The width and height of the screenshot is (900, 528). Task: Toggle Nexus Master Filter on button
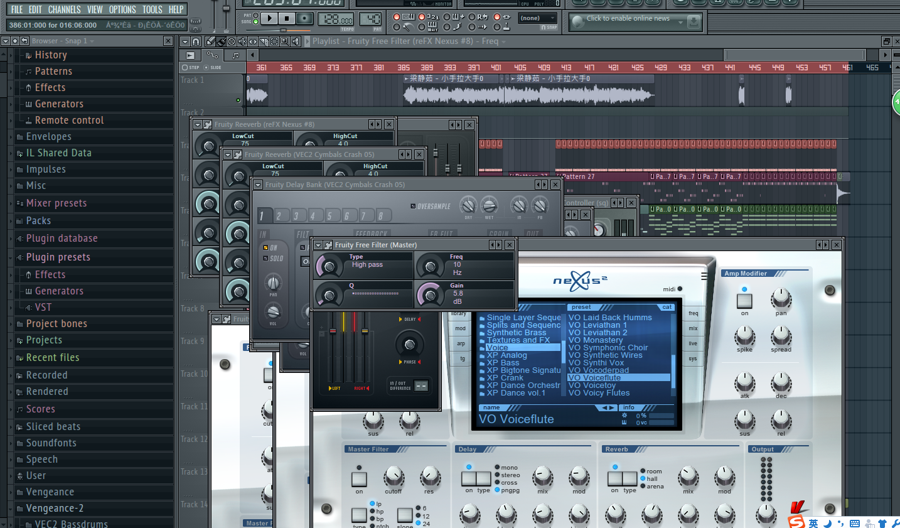[x=359, y=479]
